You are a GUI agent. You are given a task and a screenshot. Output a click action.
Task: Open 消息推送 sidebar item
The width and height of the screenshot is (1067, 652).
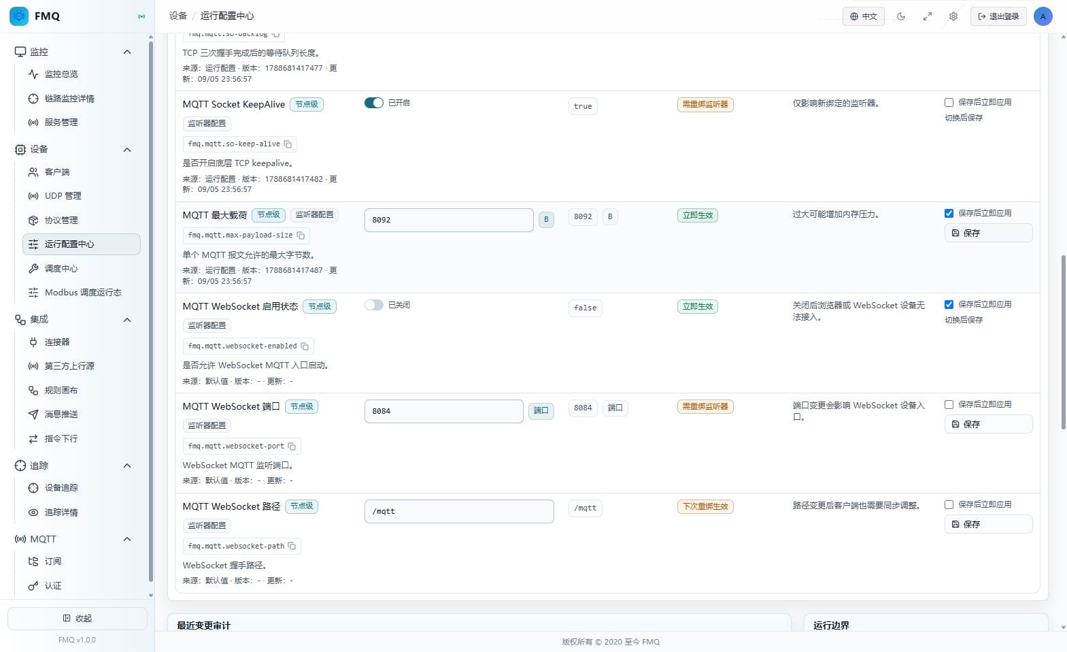pyautogui.click(x=82, y=414)
